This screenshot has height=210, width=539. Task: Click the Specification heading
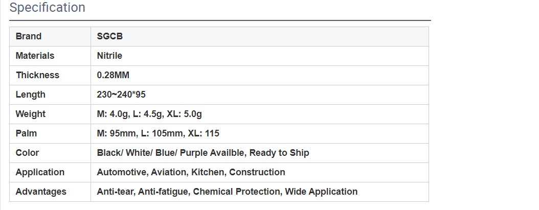(47, 8)
